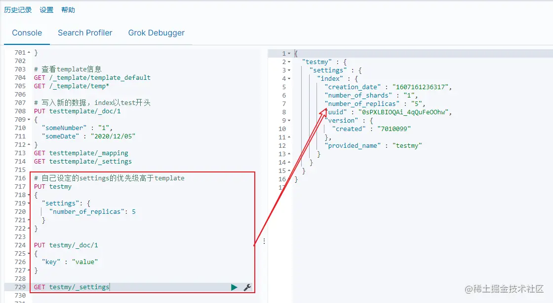The width and height of the screenshot is (553, 303).
Task: Click fold arrow at response line 13
Action: 289,154
